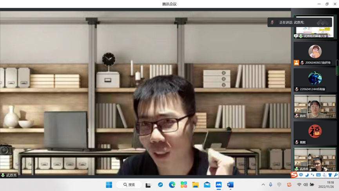Open the Task View taskbar button
The image size is (339, 191).
tap(148, 185)
